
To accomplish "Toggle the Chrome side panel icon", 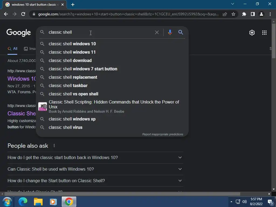I will pos(253,14).
